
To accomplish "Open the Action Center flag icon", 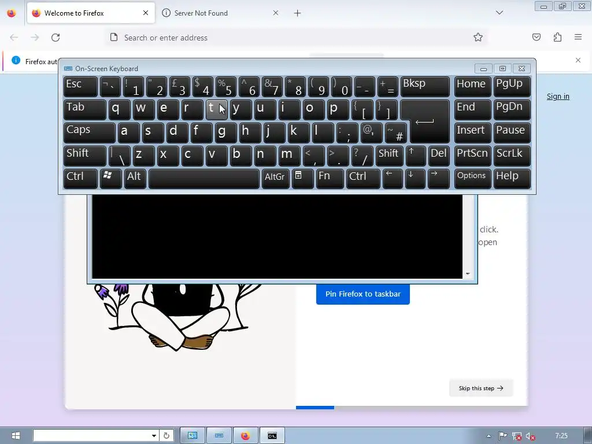I will click(x=502, y=436).
